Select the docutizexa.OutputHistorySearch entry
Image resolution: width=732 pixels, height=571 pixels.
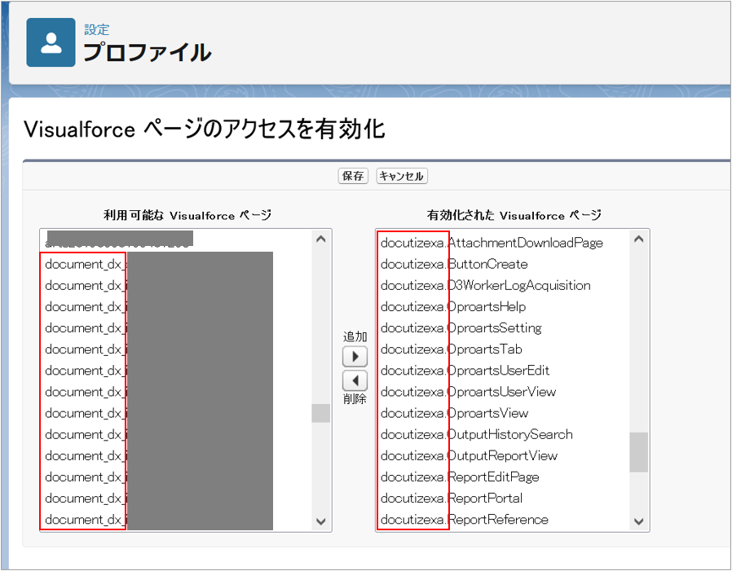(x=476, y=434)
